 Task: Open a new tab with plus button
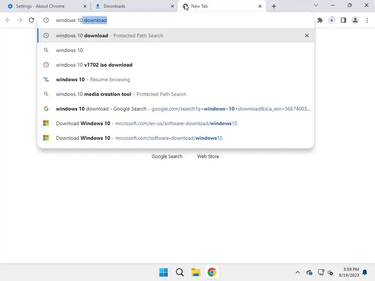click(x=274, y=6)
